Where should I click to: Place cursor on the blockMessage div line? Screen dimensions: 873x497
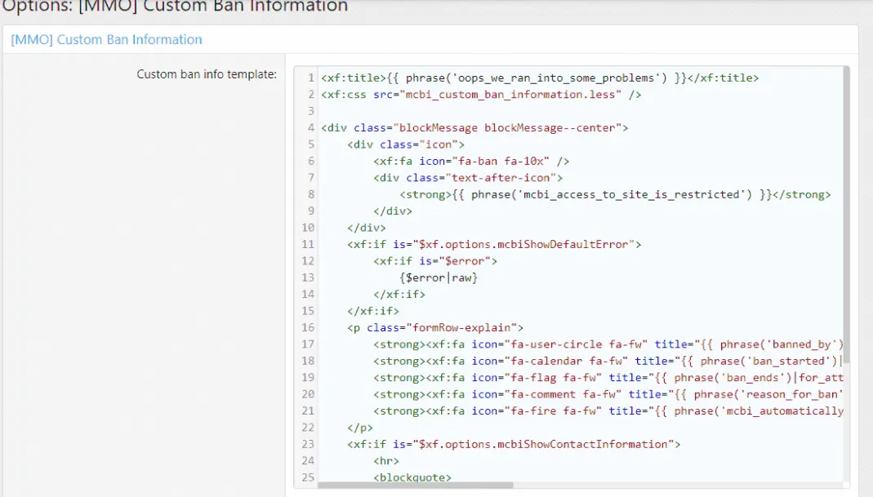pyautogui.click(x=474, y=128)
